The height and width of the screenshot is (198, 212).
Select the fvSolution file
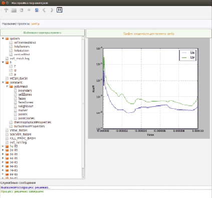pos(22,51)
